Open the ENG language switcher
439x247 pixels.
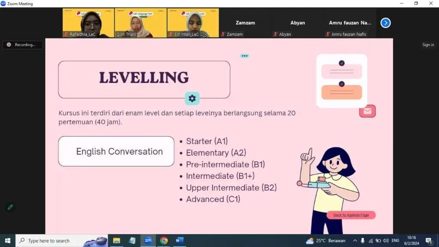pos(394,241)
